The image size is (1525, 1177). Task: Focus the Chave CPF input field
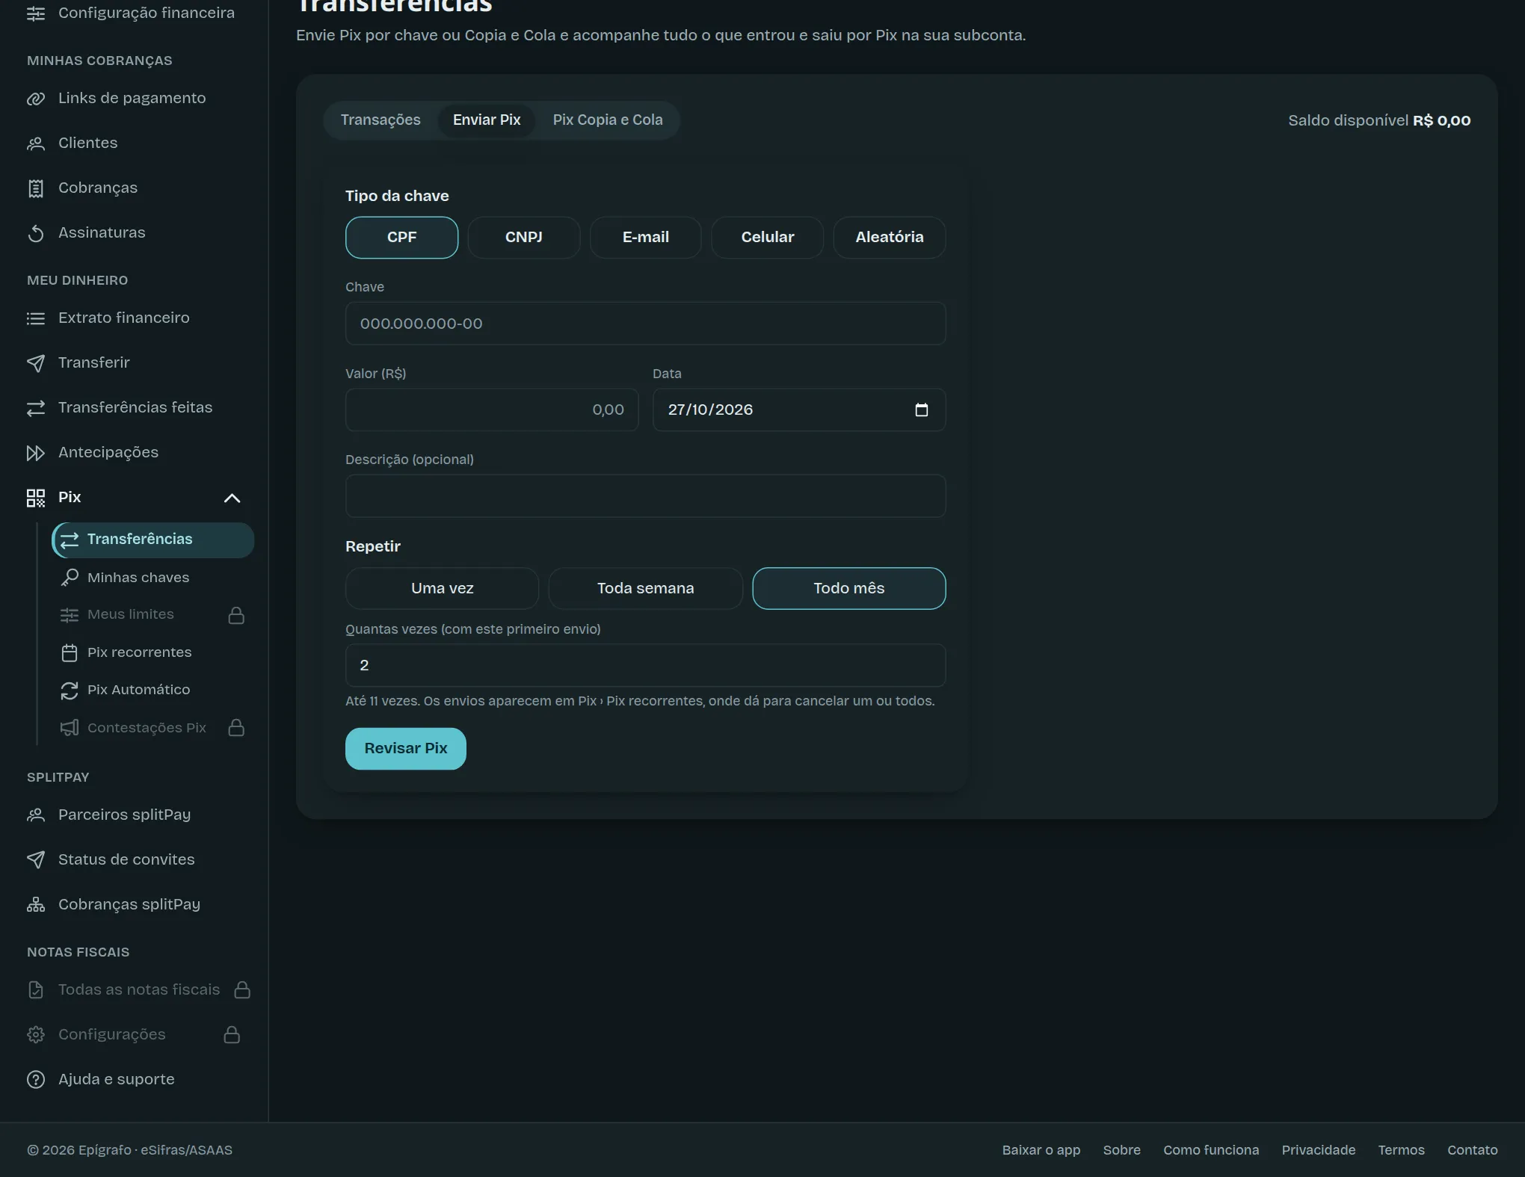point(645,324)
